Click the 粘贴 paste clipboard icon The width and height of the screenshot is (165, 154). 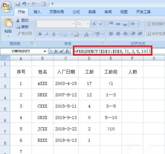(x=8, y=23)
